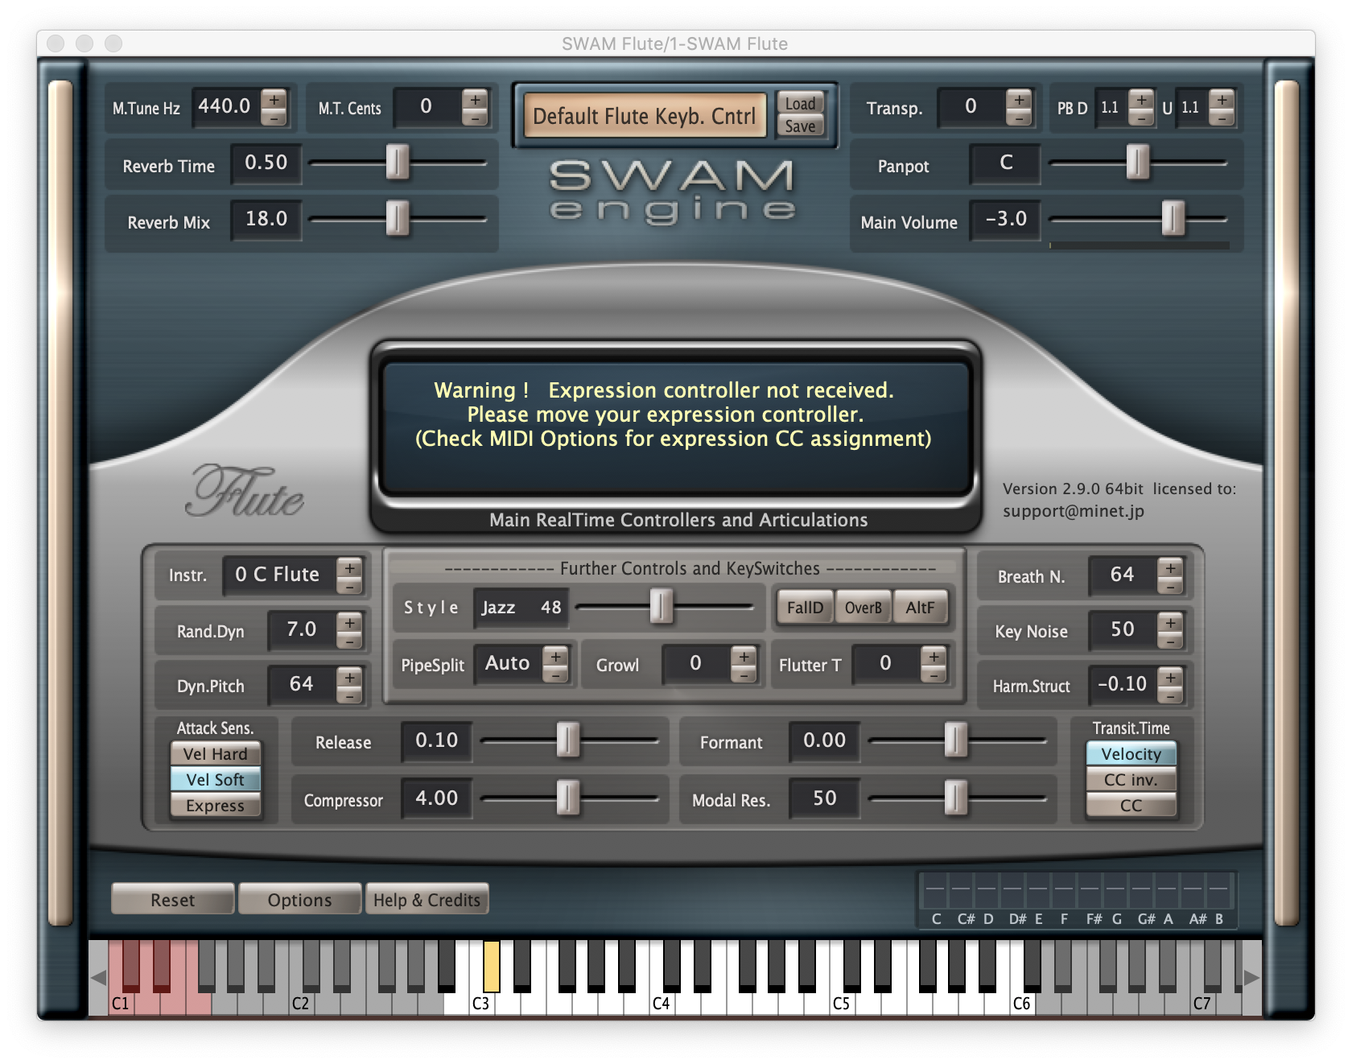Decrease M.Tune Hz with the minus button
This screenshot has height=1064, width=1352.
point(274,118)
